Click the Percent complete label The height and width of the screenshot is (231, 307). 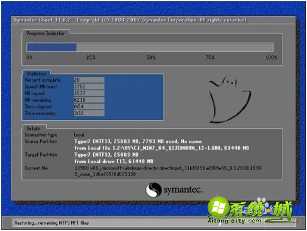[x=43, y=80]
